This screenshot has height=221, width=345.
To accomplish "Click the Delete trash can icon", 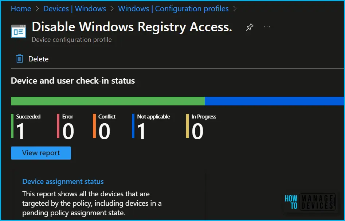I will coord(20,59).
